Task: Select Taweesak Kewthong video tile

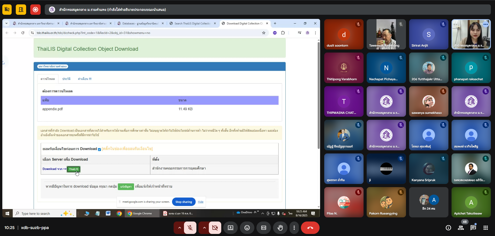Action: pyautogui.click(x=386, y=34)
